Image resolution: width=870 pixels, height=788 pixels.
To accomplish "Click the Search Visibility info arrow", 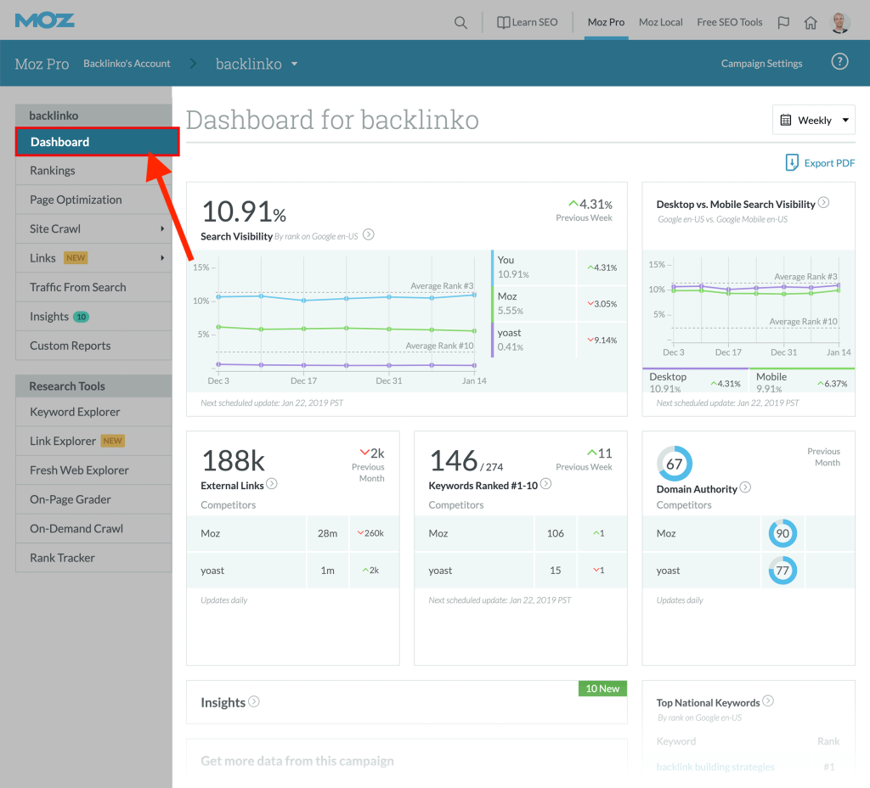I will 368,235.
